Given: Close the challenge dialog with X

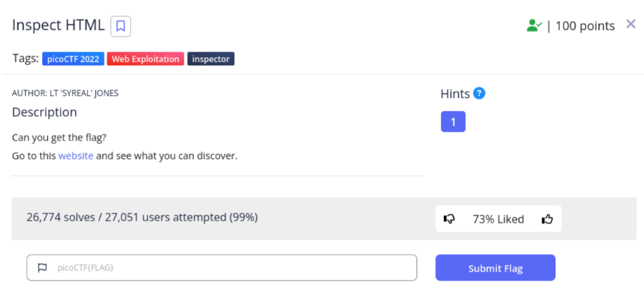Looking at the screenshot, I should click(x=630, y=24).
